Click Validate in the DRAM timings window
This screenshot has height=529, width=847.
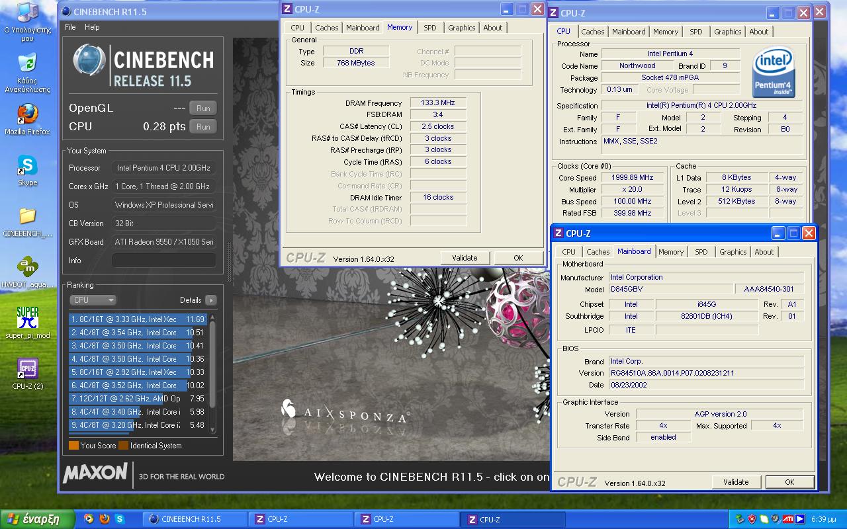[x=465, y=258]
